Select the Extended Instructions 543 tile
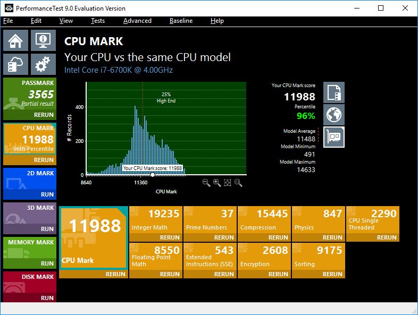This screenshot has width=418, height=315. pos(210,257)
